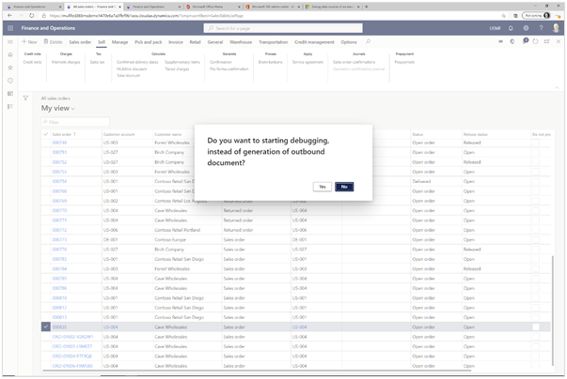Screen dimensions: 567x379
Task: Switch to the Credit management tab
Action: 313,42
